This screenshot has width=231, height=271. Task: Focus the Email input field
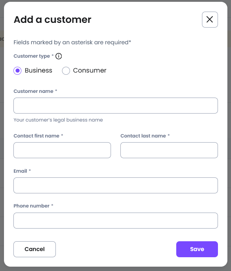[116, 185]
